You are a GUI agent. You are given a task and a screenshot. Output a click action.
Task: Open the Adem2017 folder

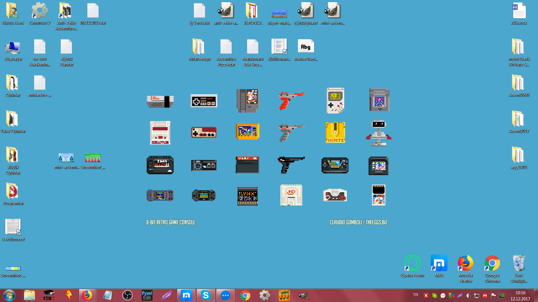point(519,122)
